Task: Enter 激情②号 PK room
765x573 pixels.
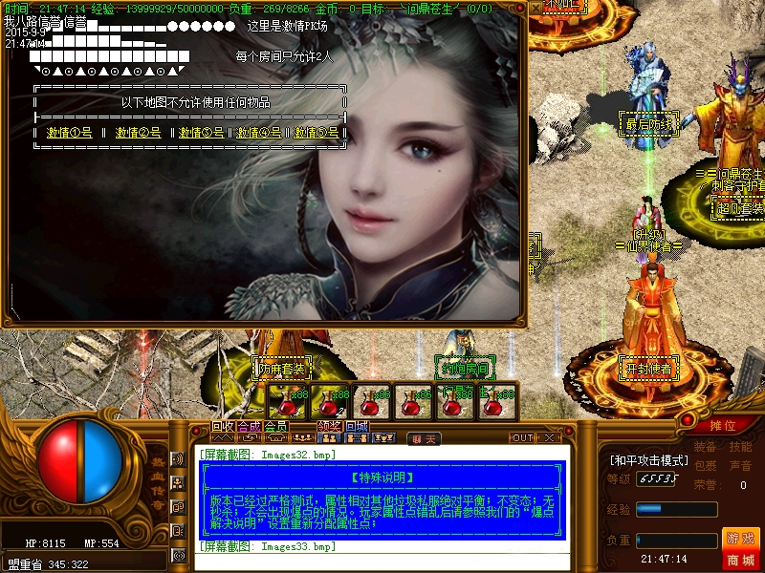Action: [138, 132]
